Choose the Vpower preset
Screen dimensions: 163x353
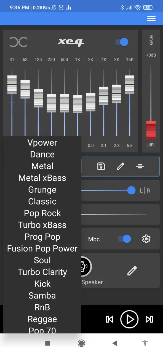tap(42, 143)
